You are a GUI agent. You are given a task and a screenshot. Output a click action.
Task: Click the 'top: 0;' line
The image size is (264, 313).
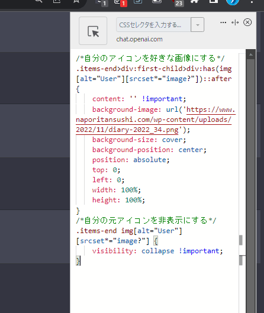pyautogui.click(x=106, y=170)
